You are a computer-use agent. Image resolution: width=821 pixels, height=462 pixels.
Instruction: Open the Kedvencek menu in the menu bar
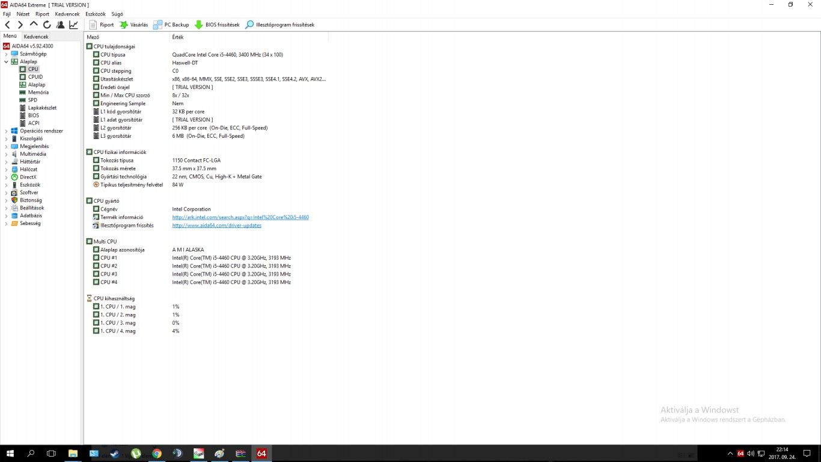[x=67, y=14]
